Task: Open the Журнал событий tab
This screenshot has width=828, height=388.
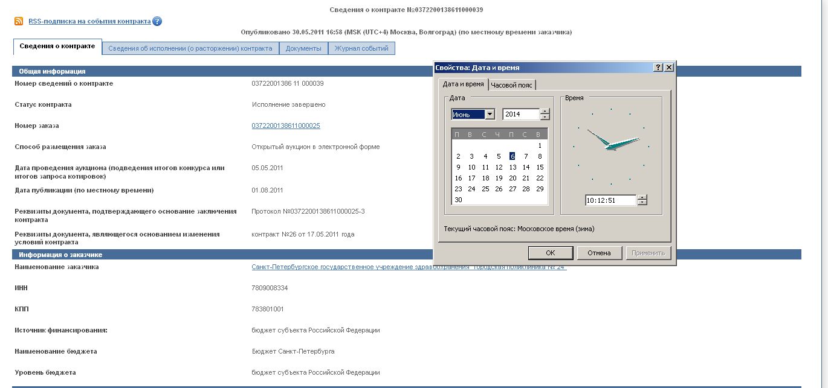Action: click(x=361, y=48)
